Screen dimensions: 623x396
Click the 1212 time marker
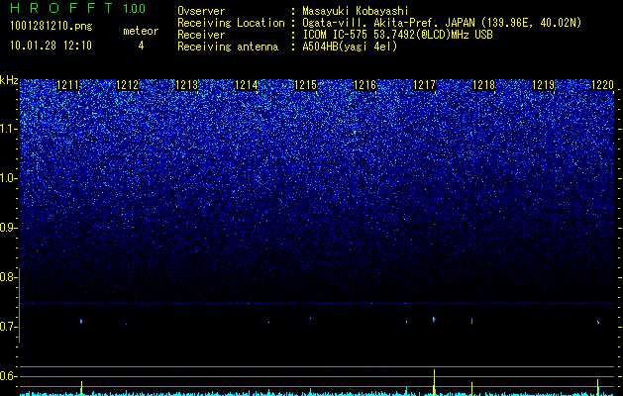[127, 85]
